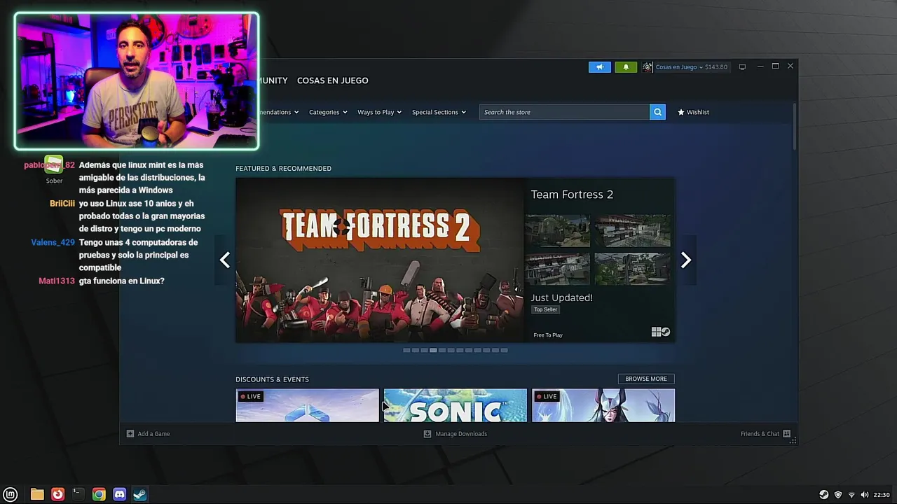897x504 pixels.
Task: Click the highlighted carousel page dot
Action: pyautogui.click(x=433, y=350)
